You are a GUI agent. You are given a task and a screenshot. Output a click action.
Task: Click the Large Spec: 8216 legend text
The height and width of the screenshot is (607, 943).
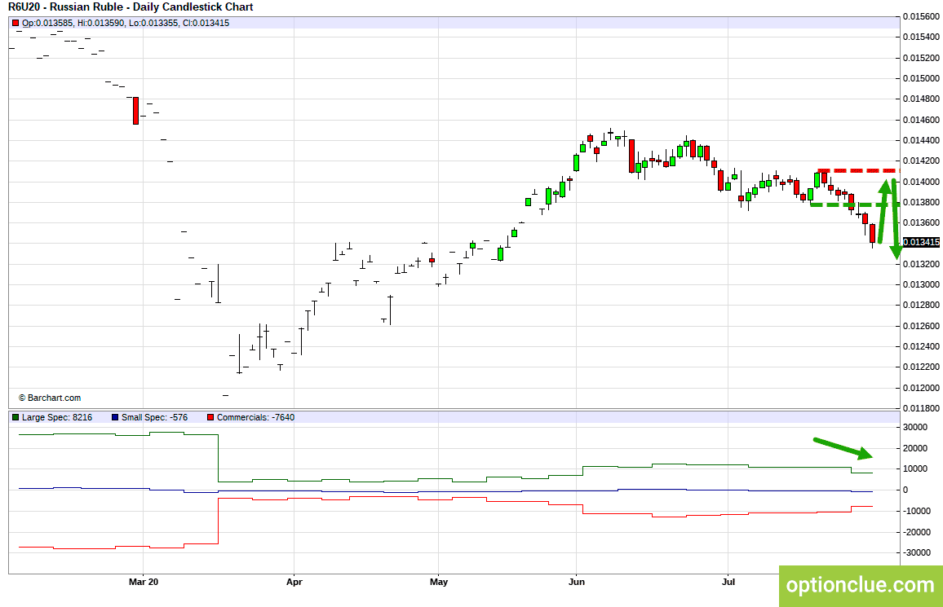pyautogui.click(x=57, y=417)
